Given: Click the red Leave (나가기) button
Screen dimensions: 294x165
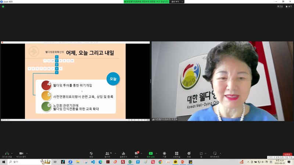Looking at the screenshot, I should pos(287,154).
